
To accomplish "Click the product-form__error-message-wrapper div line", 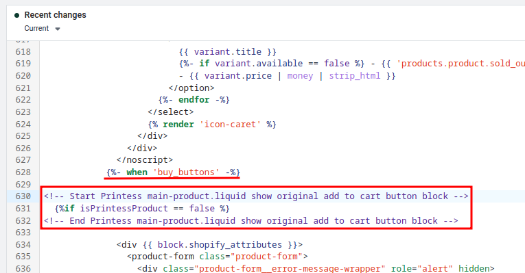I will tap(316, 268).
